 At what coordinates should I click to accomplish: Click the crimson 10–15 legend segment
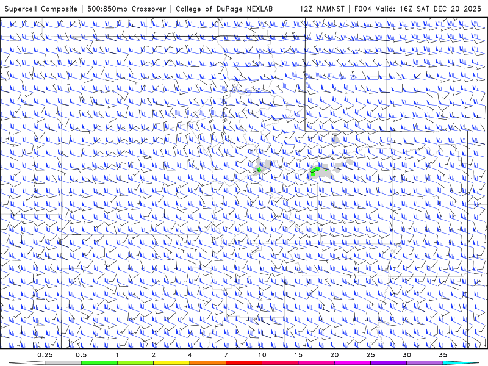280,363
